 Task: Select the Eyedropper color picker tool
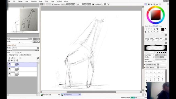pyautogui.click(x=157, y=32)
